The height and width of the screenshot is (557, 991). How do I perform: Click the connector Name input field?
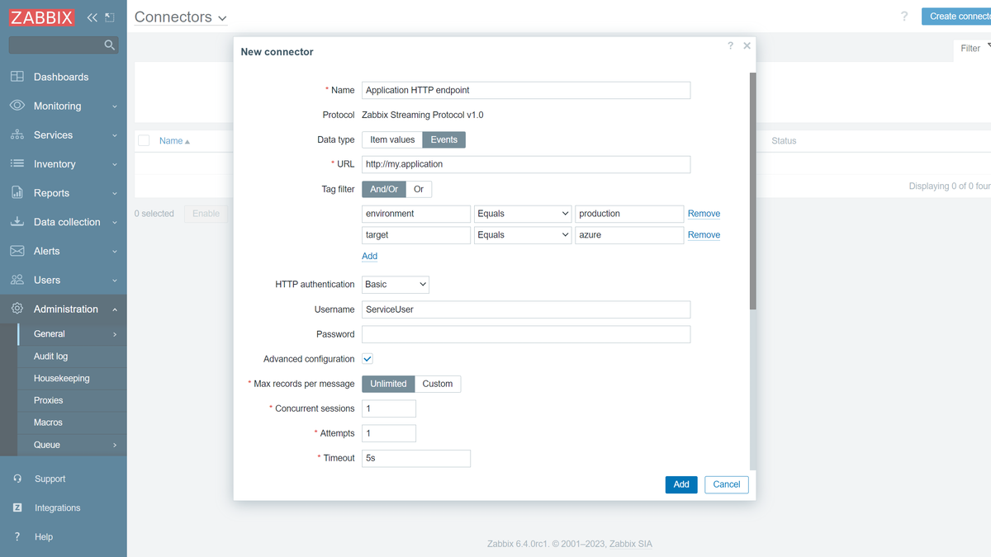click(526, 90)
